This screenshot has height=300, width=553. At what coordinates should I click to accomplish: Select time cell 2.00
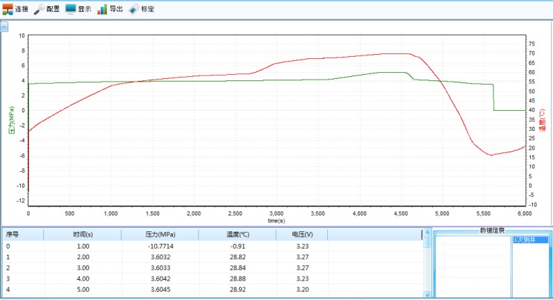click(83, 257)
